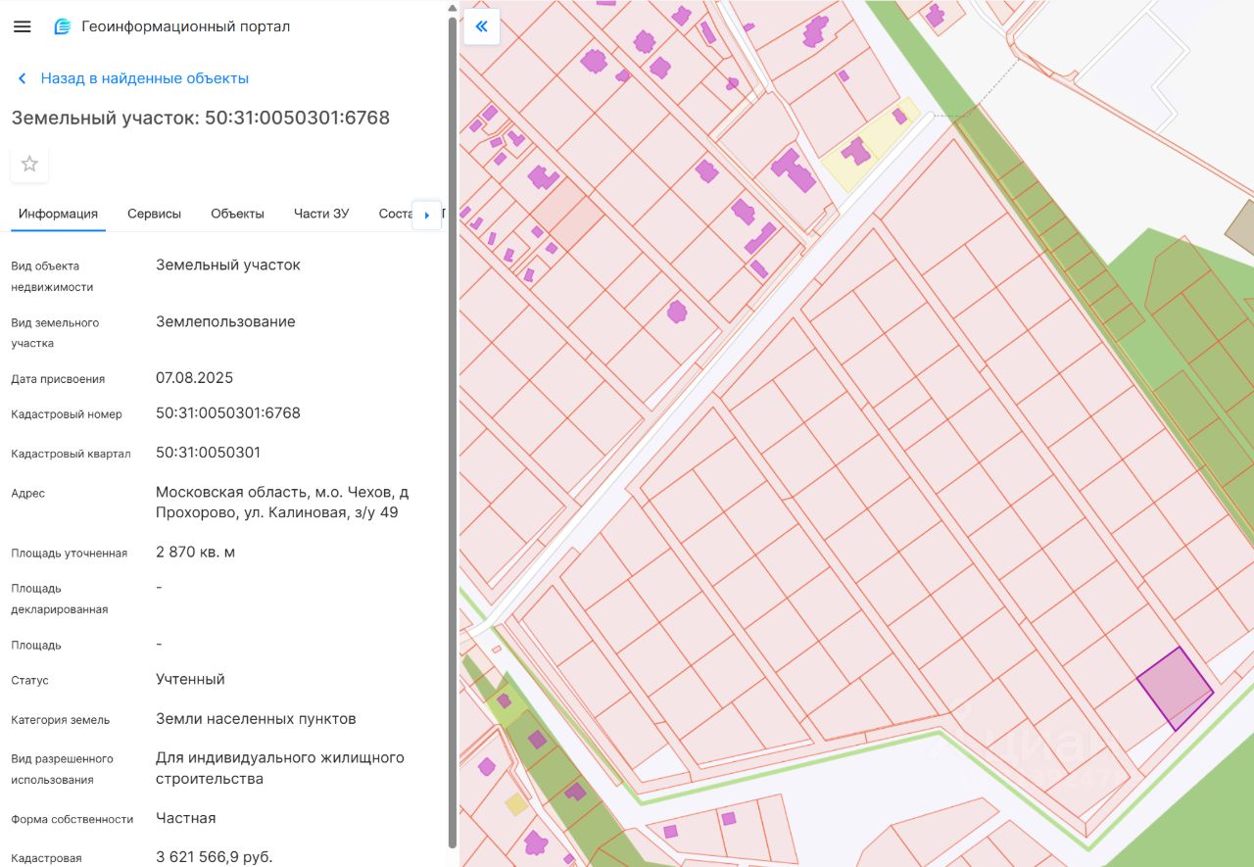Open the Сервисы tab
The width and height of the screenshot is (1254, 867).
pos(154,214)
